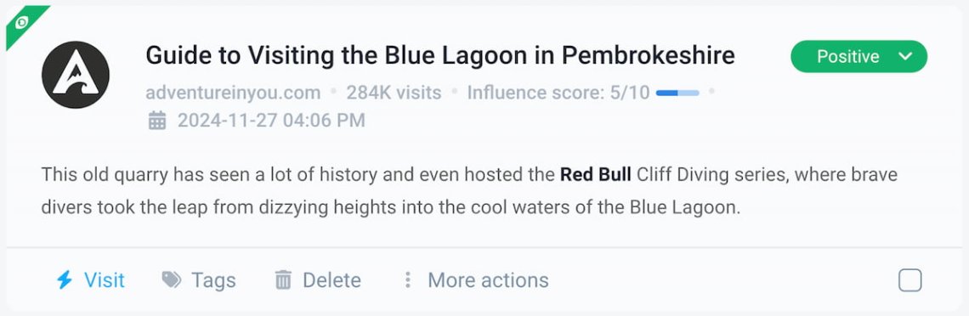This screenshot has width=969, height=316.
Task: Click the lightning bolt Visit icon
Action: 65,280
